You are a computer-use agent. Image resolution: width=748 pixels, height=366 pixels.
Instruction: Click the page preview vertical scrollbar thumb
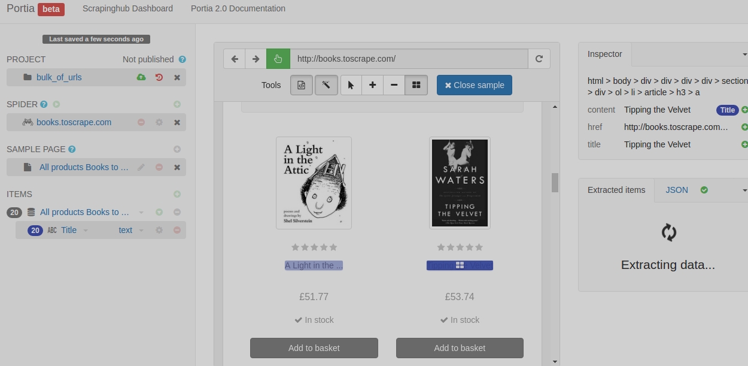coord(555,183)
